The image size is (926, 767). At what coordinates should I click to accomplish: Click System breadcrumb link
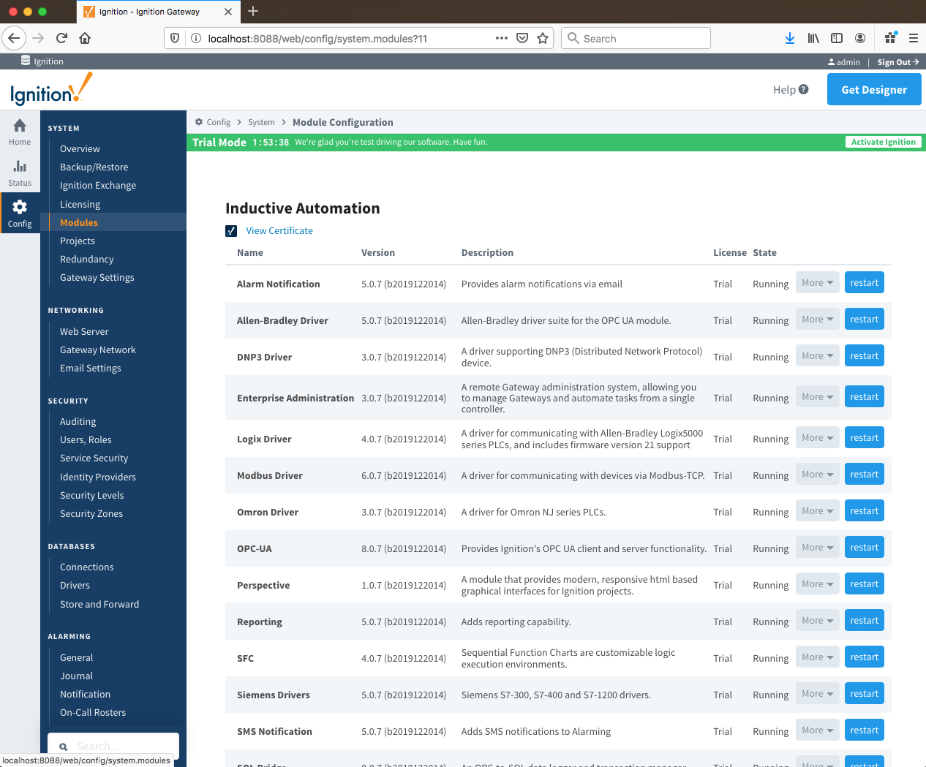(261, 122)
